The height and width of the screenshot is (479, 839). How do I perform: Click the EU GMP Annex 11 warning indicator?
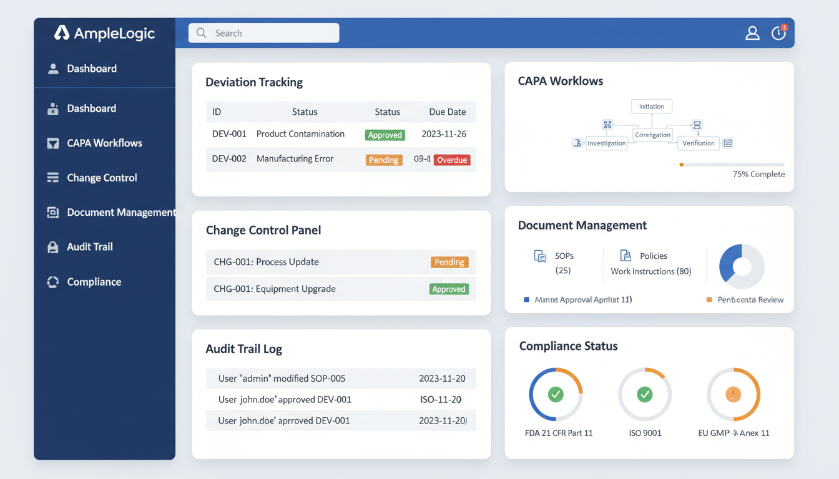pyautogui.click(x=733, y=394)
